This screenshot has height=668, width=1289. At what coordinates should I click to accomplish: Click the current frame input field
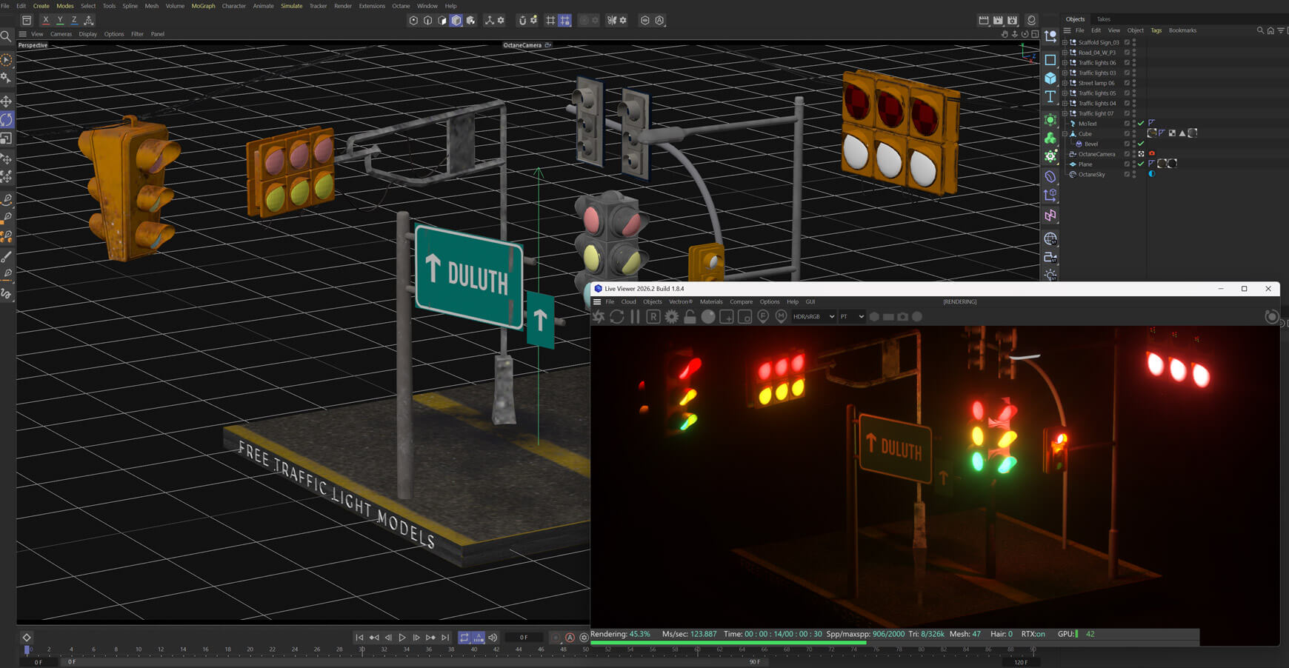click(524, 638)
